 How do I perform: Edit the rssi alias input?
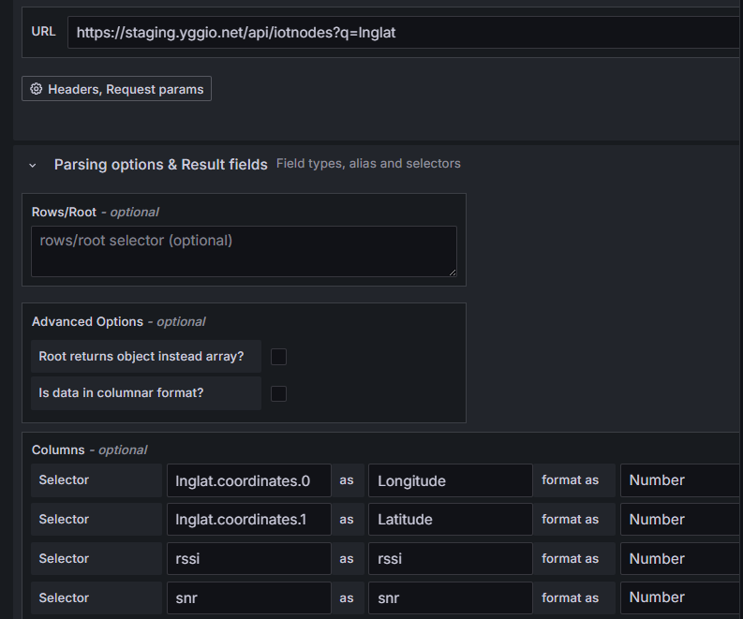pos(450,559)
